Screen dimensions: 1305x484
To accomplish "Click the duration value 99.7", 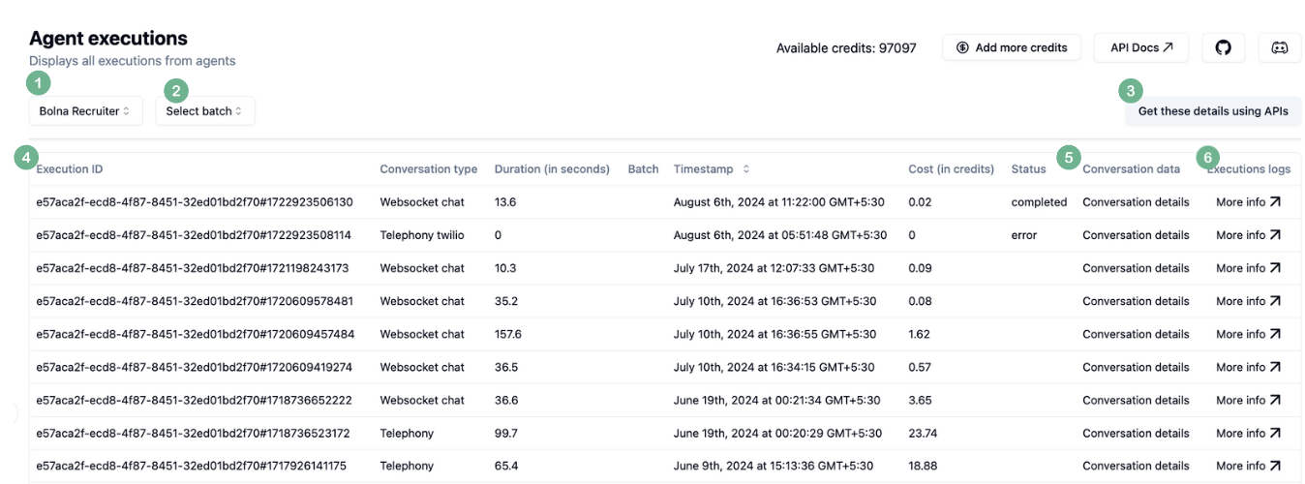I will click(506, 433).
